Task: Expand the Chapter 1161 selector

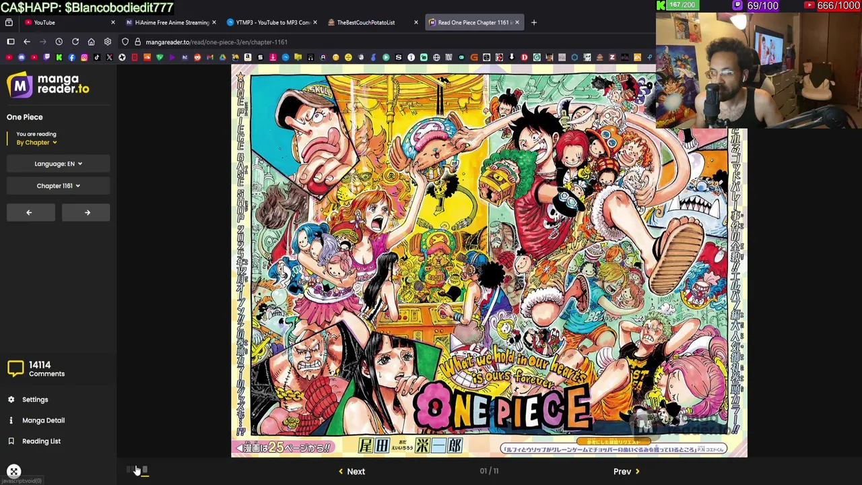Action: tap(58, 186)
